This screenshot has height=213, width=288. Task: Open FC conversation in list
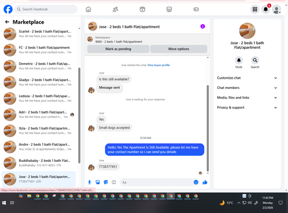click(x=39, y=50)
